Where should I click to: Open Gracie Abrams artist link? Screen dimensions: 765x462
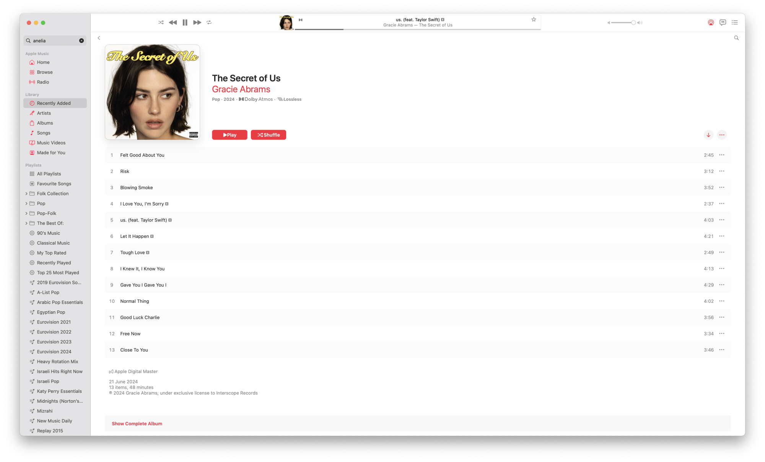click(x=241, y=89)
